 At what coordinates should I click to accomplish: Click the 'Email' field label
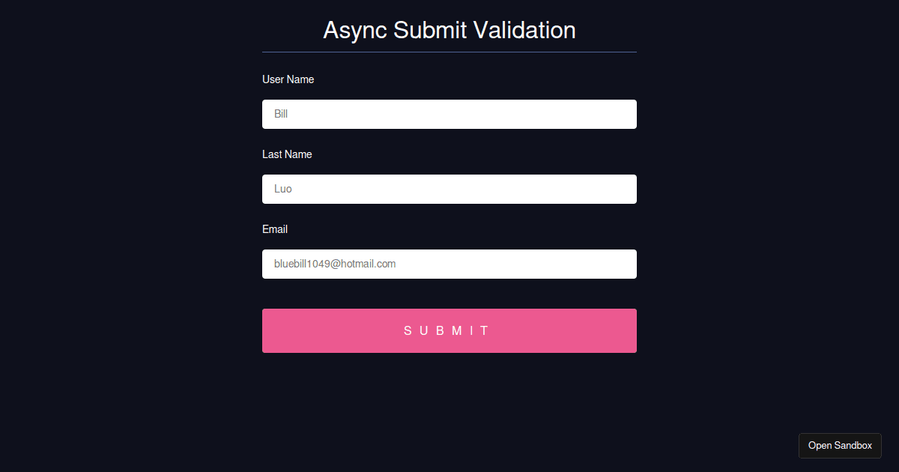(x=275, y=229)
